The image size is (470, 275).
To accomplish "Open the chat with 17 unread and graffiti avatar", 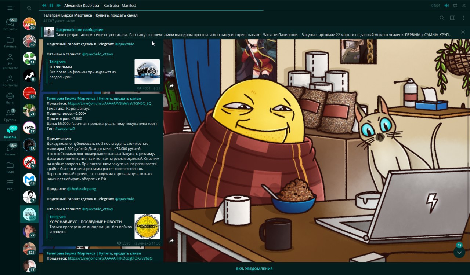I will [x=29, y=128].
